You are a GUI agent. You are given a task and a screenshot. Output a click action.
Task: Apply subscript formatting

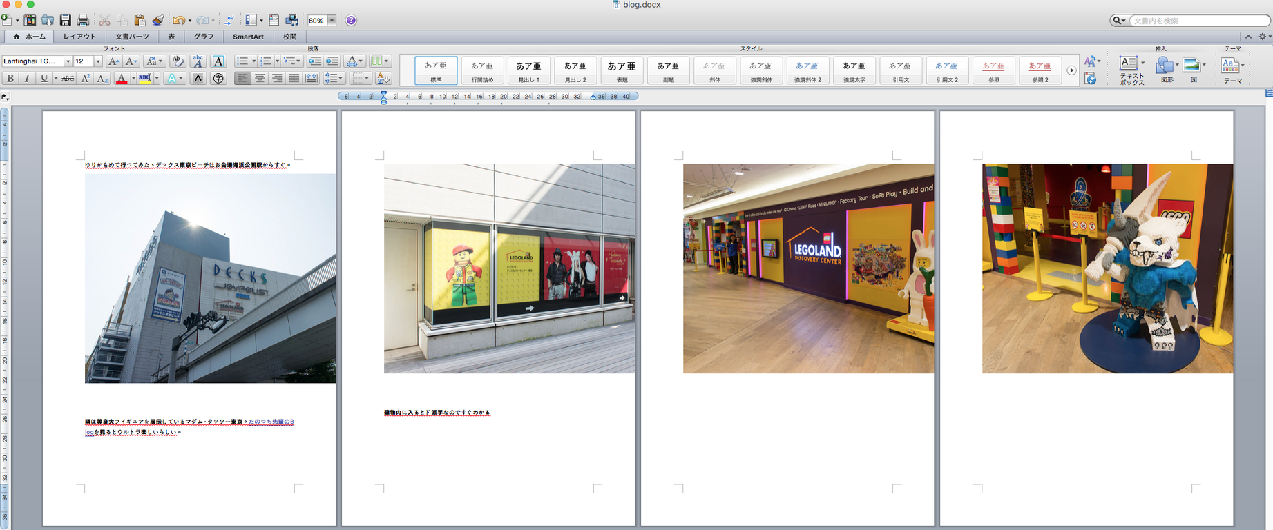point(102,79)
